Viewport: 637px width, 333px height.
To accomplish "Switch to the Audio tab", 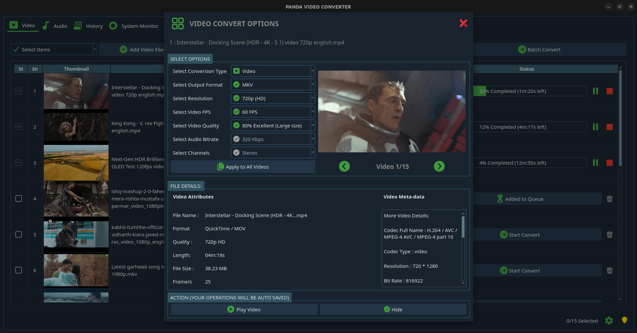I will (x=55, y=26).
